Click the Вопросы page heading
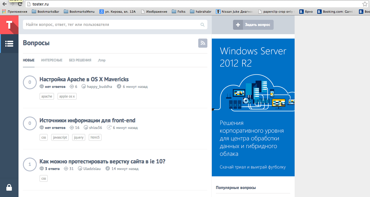Screen dimensions: 370x197 (x=36, y=43)
